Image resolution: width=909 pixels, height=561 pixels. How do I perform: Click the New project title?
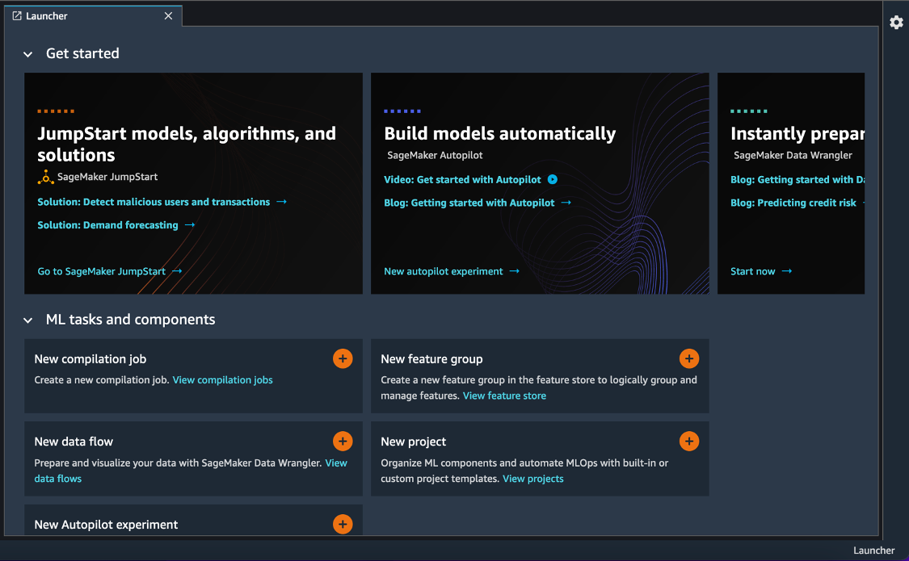point(414,442)
